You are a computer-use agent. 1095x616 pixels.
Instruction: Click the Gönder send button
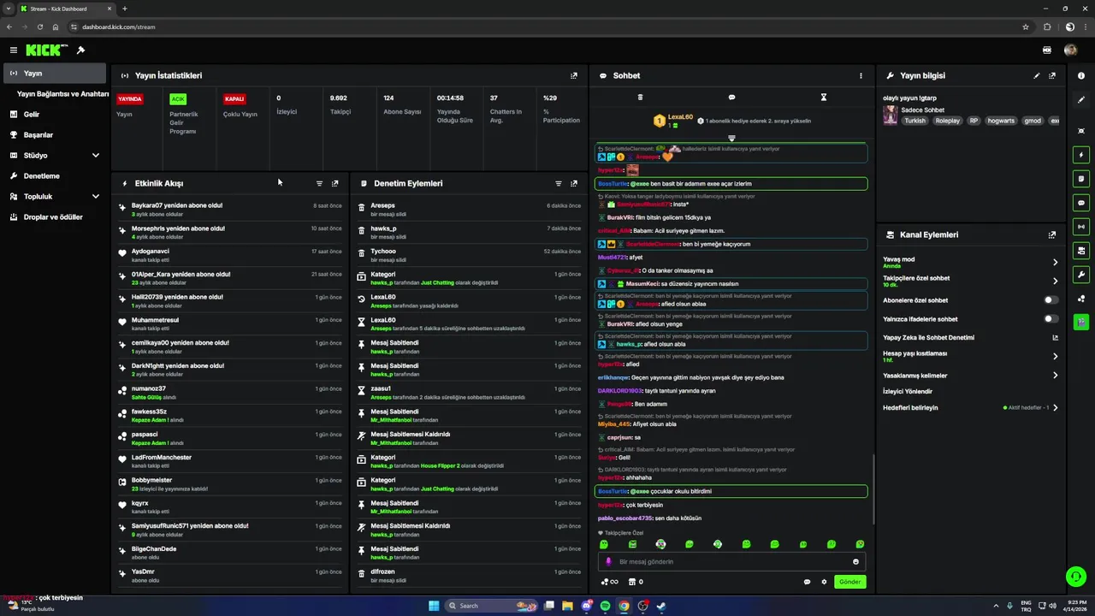pyautogui.click(x=849, y=582)
